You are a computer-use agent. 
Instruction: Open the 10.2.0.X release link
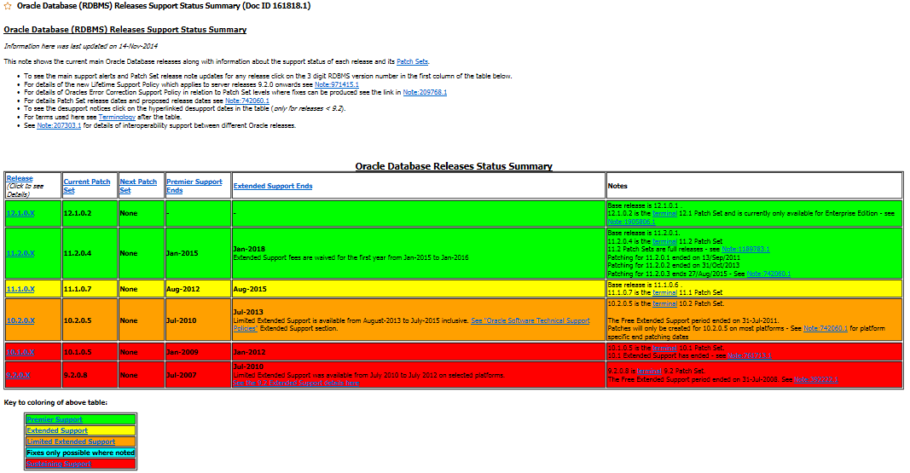(20, 320)
